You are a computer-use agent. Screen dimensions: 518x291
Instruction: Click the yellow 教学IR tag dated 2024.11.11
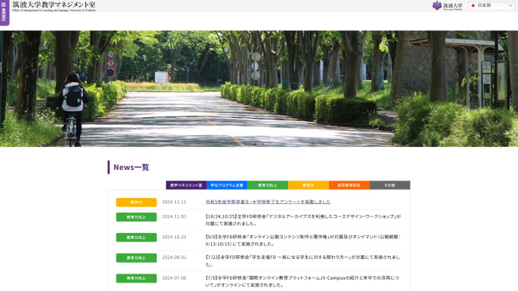click(x=136, y=202)
